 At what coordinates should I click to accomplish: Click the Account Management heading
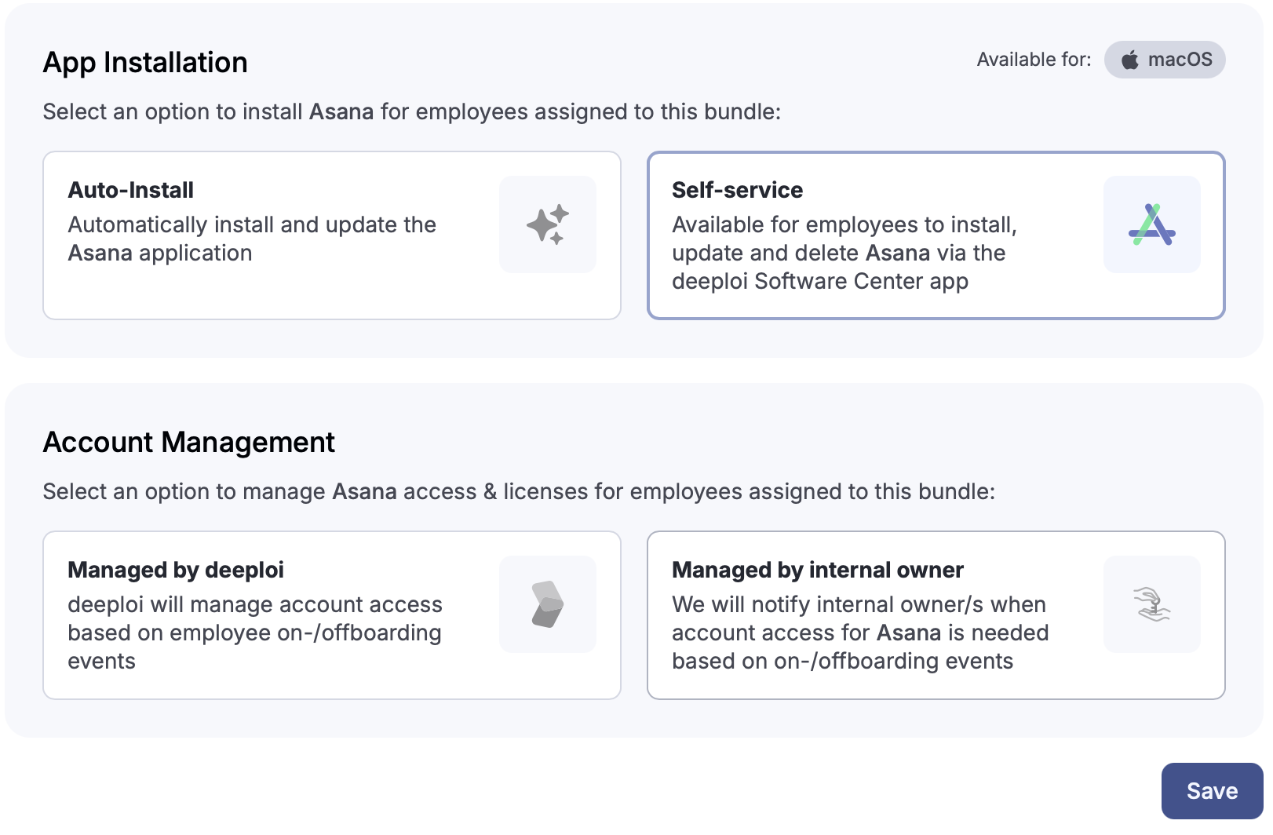pos(189,443)
